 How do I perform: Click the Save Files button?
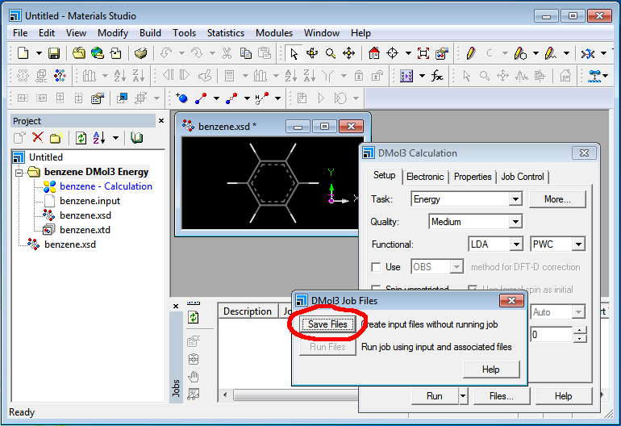327,324
